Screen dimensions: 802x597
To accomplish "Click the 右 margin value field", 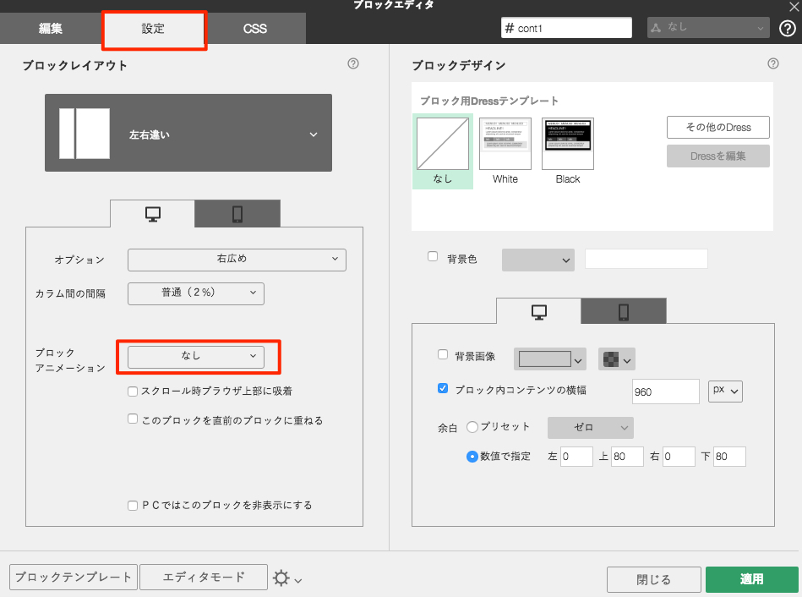I will (679, 456).
